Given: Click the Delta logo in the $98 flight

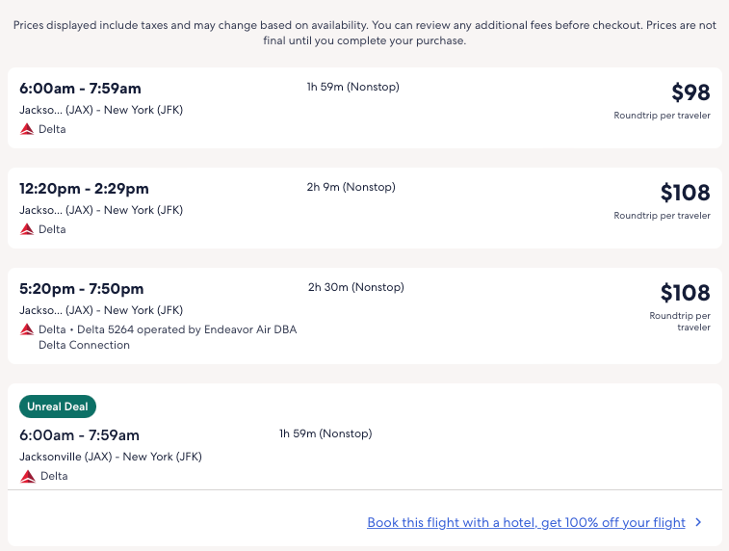Looking at the screenshot, I should [27, 129].
